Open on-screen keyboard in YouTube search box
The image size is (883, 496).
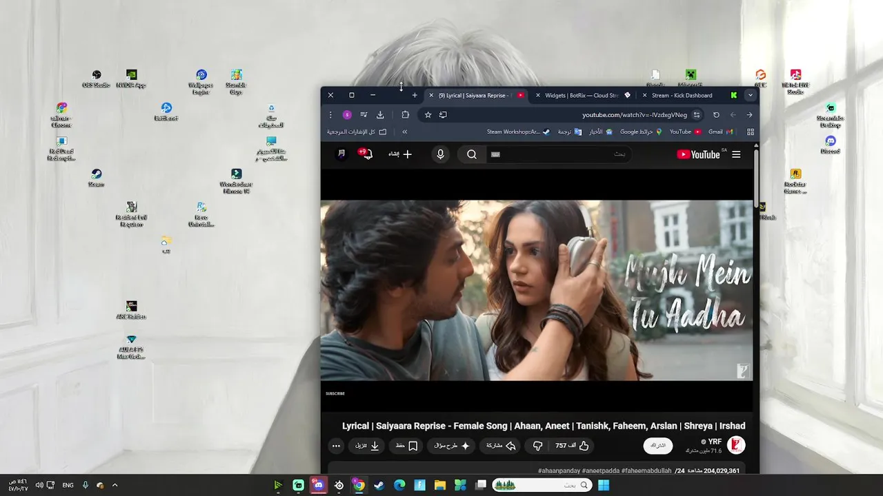click(495, 154)
